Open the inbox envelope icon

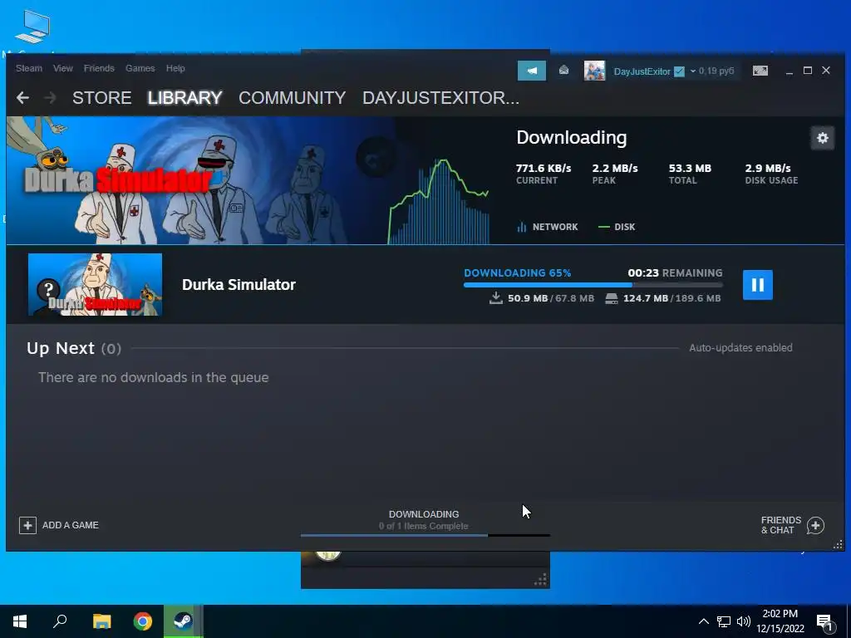tap(564, 70)
